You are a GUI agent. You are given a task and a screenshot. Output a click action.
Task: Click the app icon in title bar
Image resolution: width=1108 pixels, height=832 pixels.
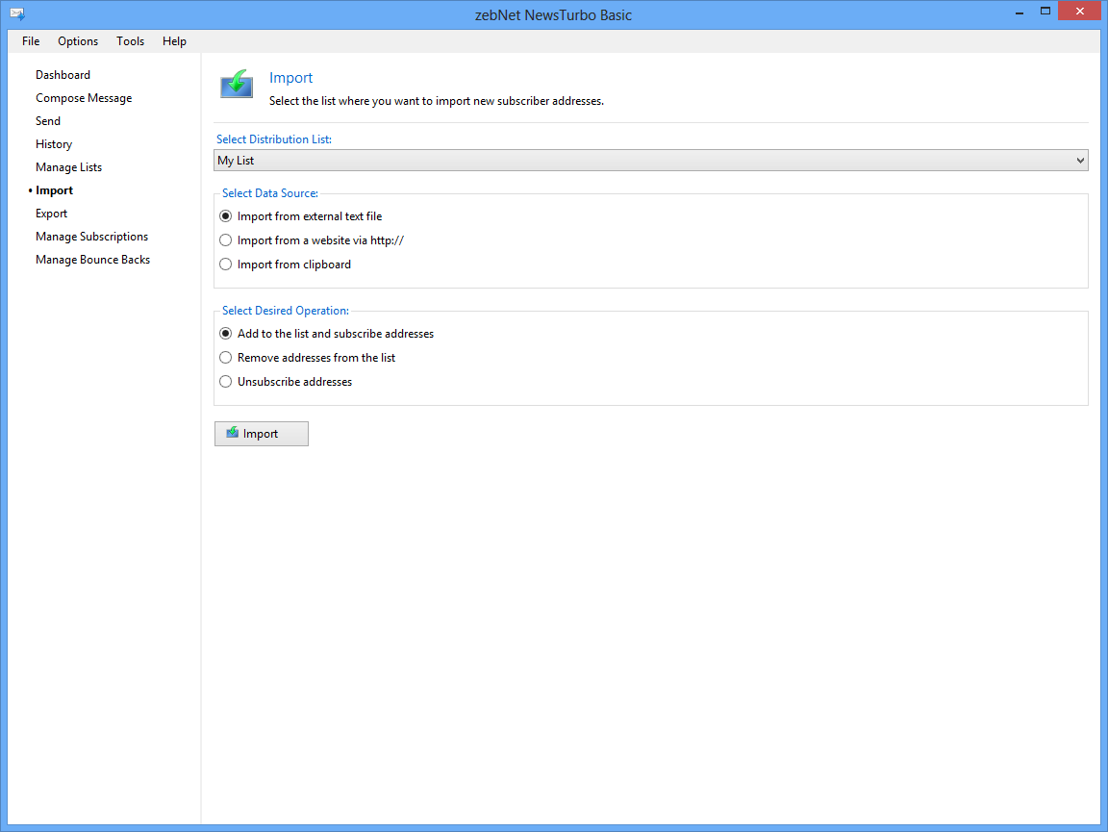tap(17, 13)
